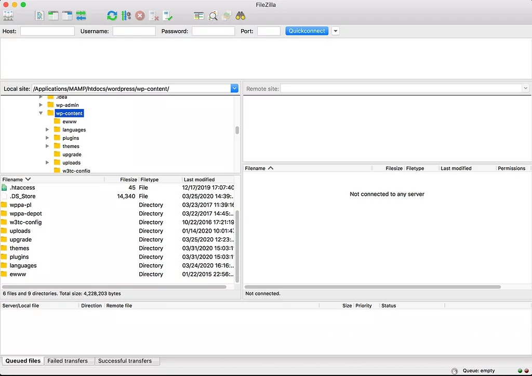
Task: Select the wp-content tree item
Action: point(69,113)
